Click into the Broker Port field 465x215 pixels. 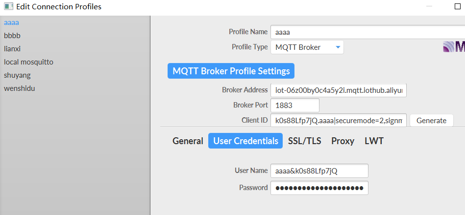[x=294, y=105]
